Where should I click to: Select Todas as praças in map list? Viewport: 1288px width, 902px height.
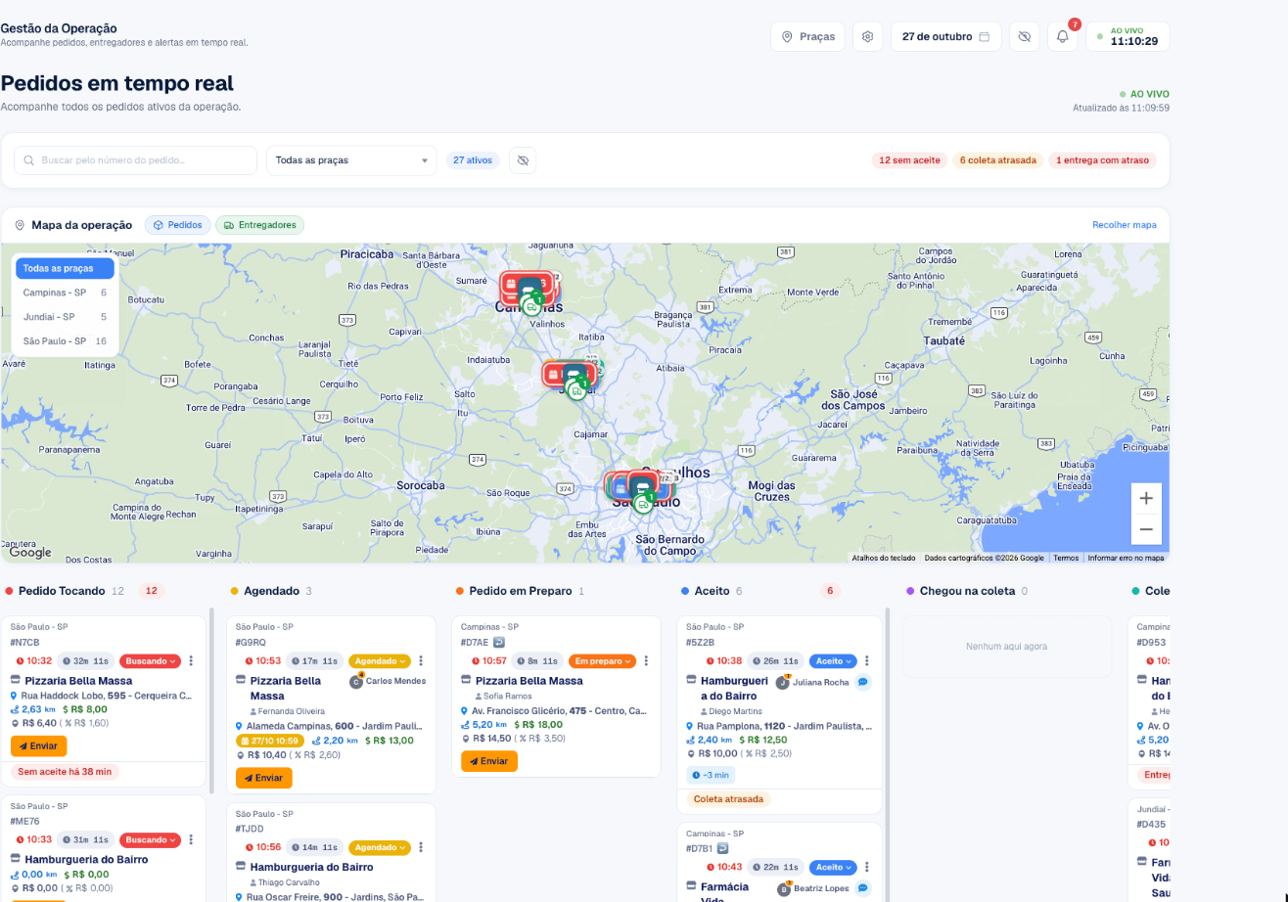point(65,268)
